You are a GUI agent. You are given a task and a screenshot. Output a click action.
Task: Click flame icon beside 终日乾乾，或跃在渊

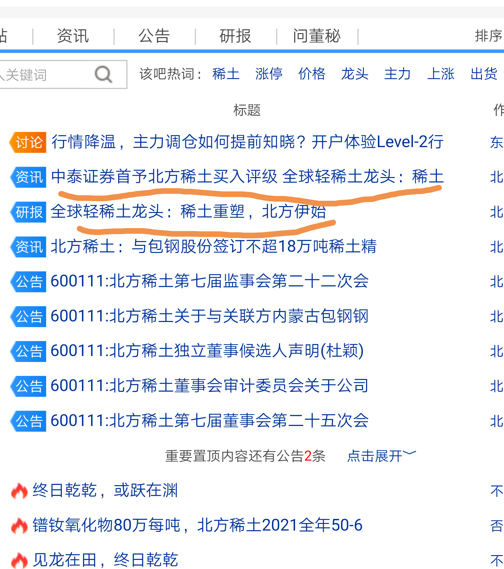(x=19, y=491)
